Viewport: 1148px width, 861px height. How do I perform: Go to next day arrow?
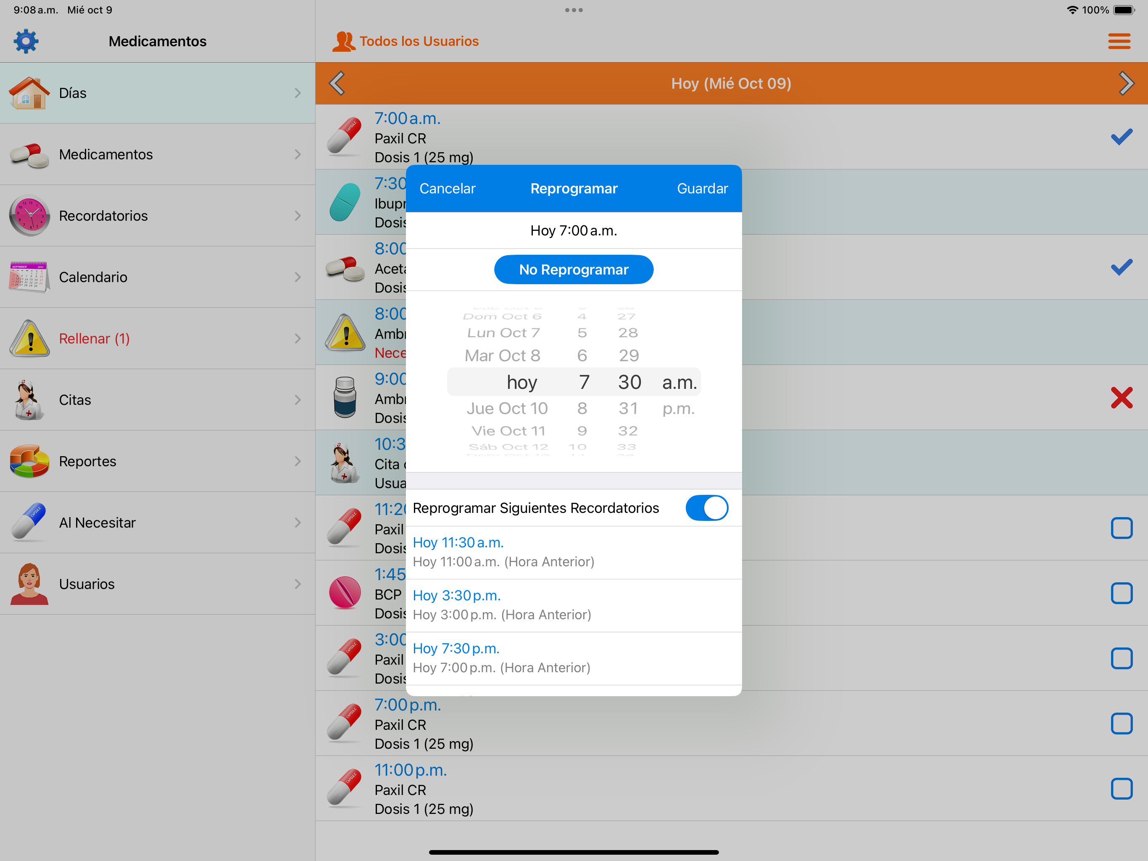[x=1126, y=84]
